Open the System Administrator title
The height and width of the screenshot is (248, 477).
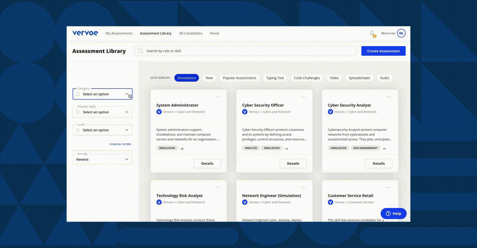(177, 105)
